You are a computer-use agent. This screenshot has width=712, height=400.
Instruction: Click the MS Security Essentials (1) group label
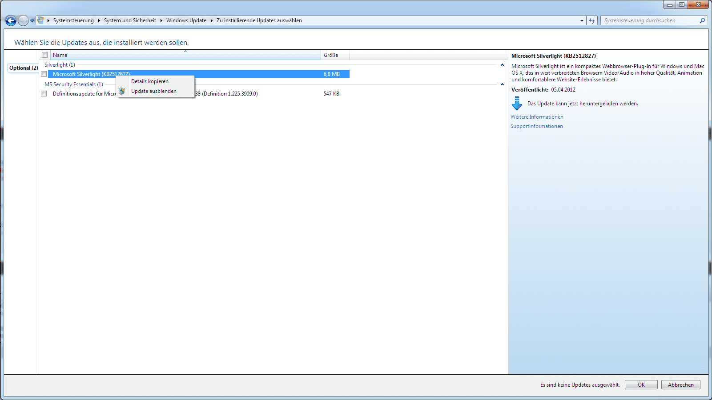click(74, 84)
